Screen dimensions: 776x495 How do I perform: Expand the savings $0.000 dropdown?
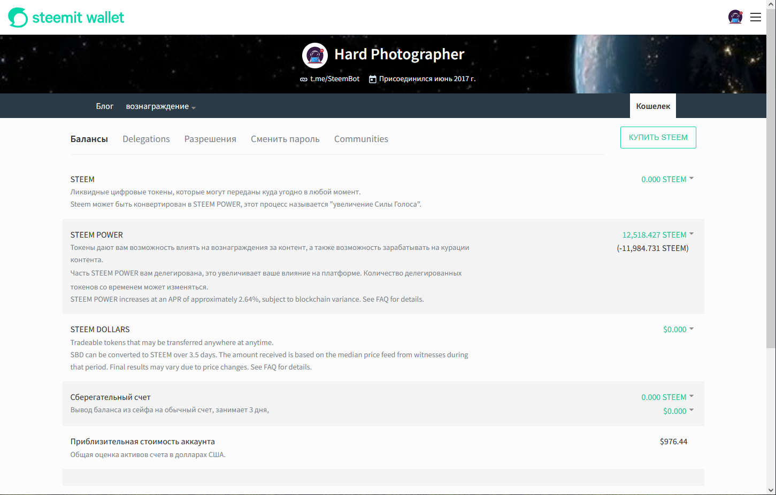click(678, 411)
